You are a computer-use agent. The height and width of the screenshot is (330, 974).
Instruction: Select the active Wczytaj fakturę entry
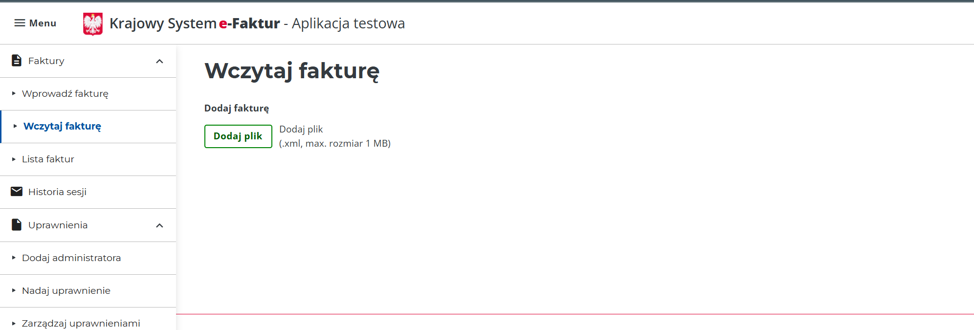[62, 126]
